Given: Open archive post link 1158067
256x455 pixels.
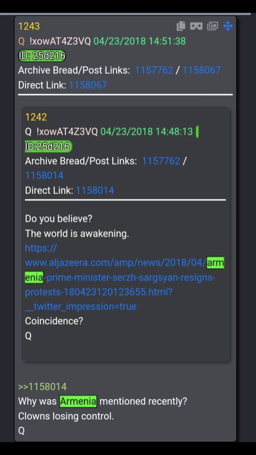Looking at the screenshot, I should [201, 70].
